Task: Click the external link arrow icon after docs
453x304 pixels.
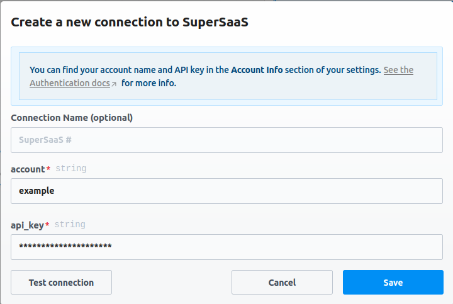Action: click(114, 84)
